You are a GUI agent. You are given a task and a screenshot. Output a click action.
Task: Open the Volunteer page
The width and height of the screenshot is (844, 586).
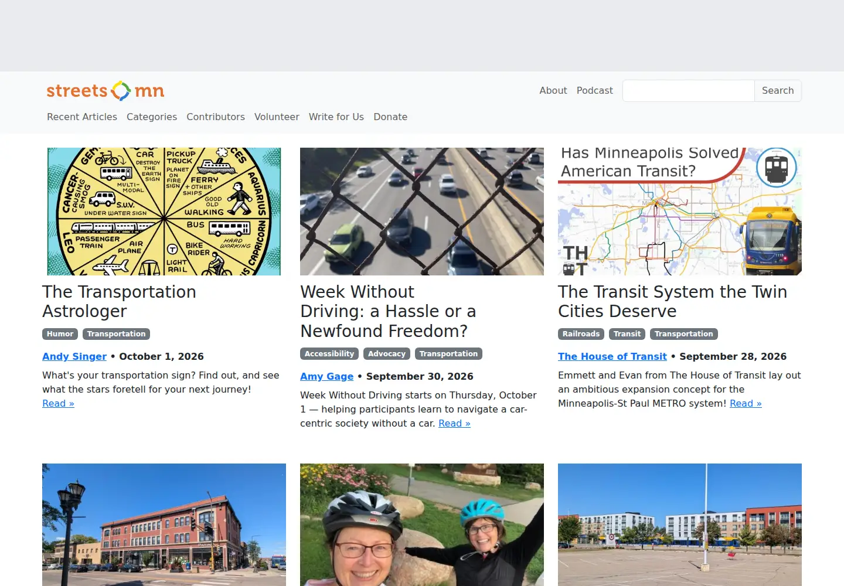pos(277,117)
